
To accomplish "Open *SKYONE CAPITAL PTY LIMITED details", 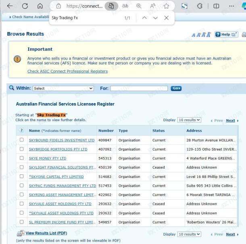I will tap(56, 177).
